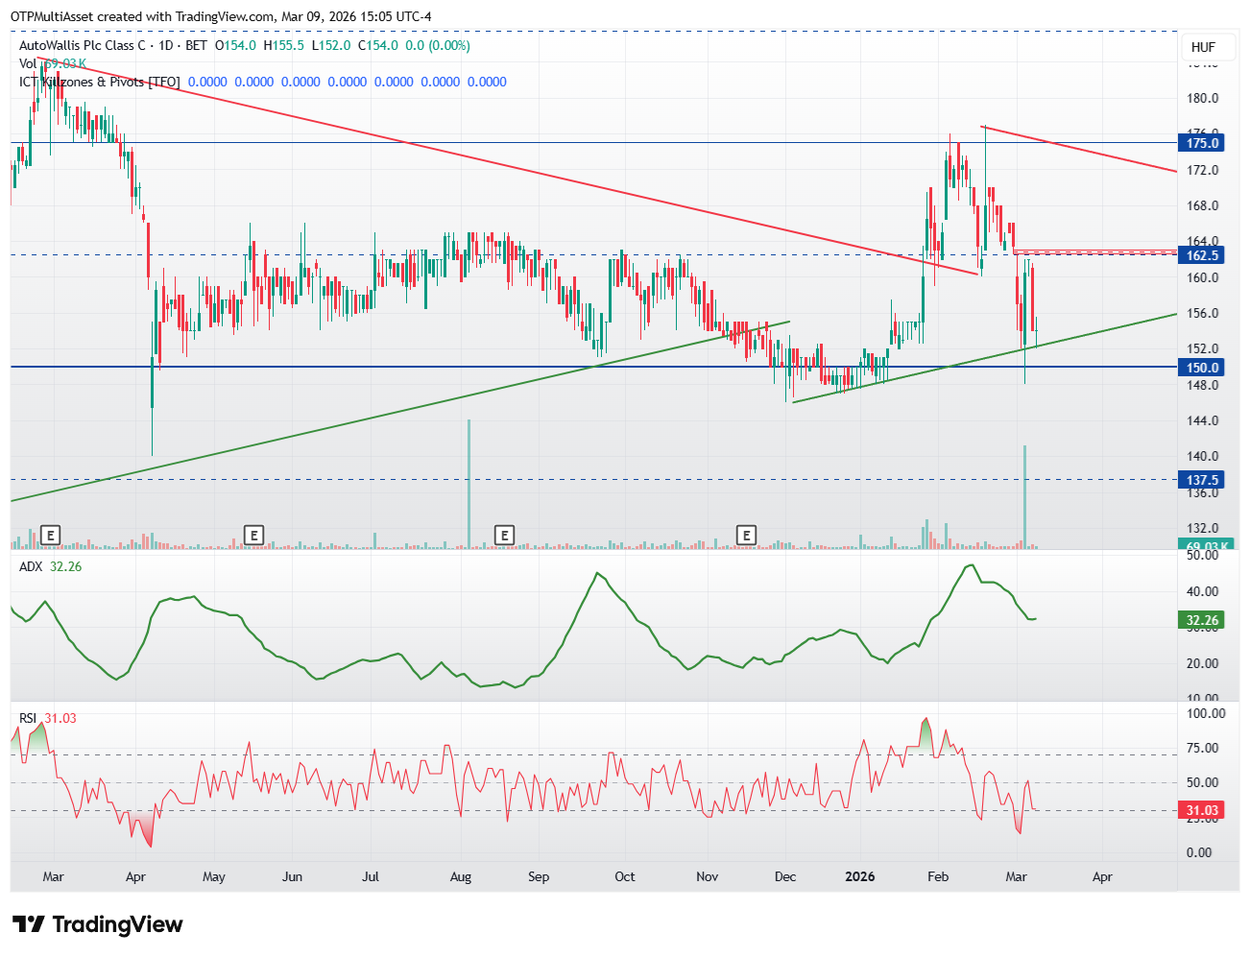The image size is (1250, 957).
Task: Click the green ADX value tag 32.26
Action: (1202, 620)
